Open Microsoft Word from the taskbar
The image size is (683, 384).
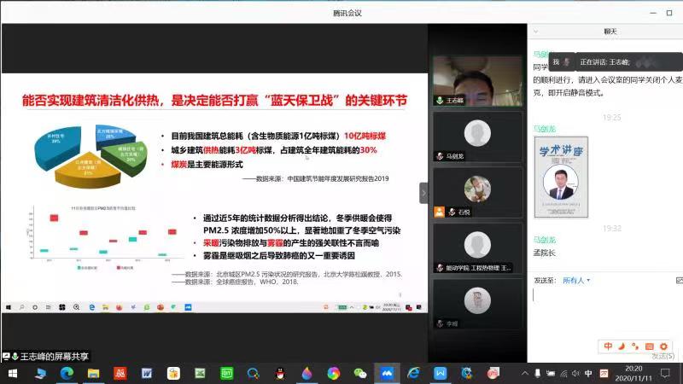[146, 373]
